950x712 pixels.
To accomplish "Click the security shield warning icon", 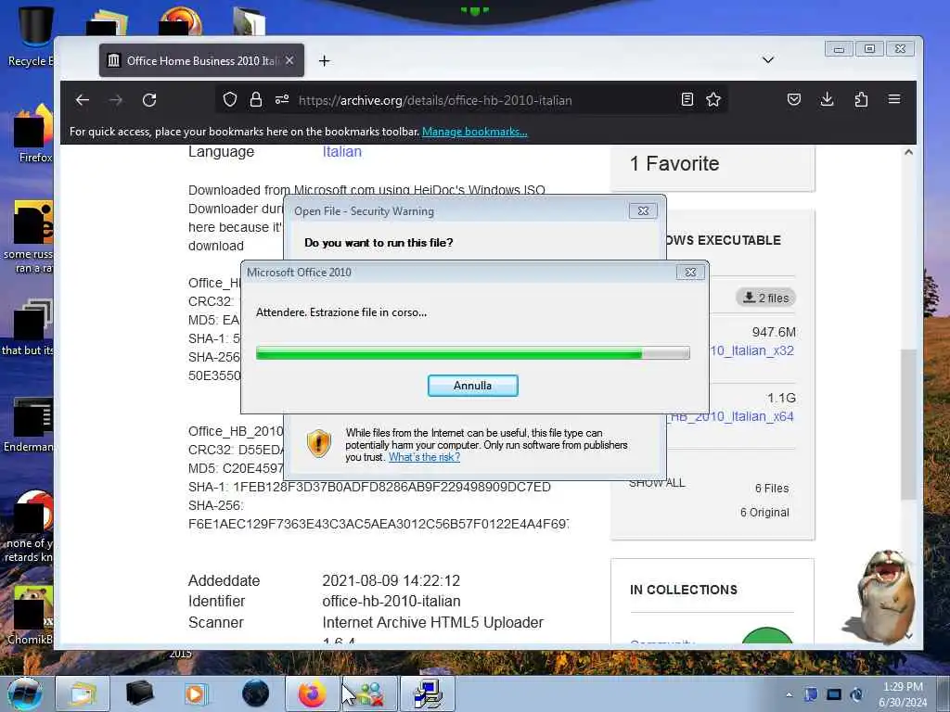I will (319, 444).
